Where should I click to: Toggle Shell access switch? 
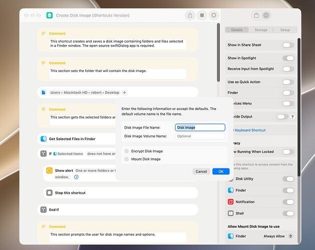288,213
